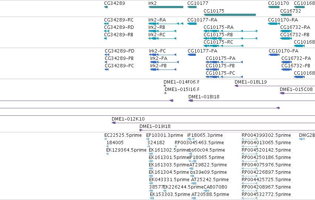Viewport: 315px width, 200px height.
Task: Open protein CG34289-PD
Action: (120, 51)
